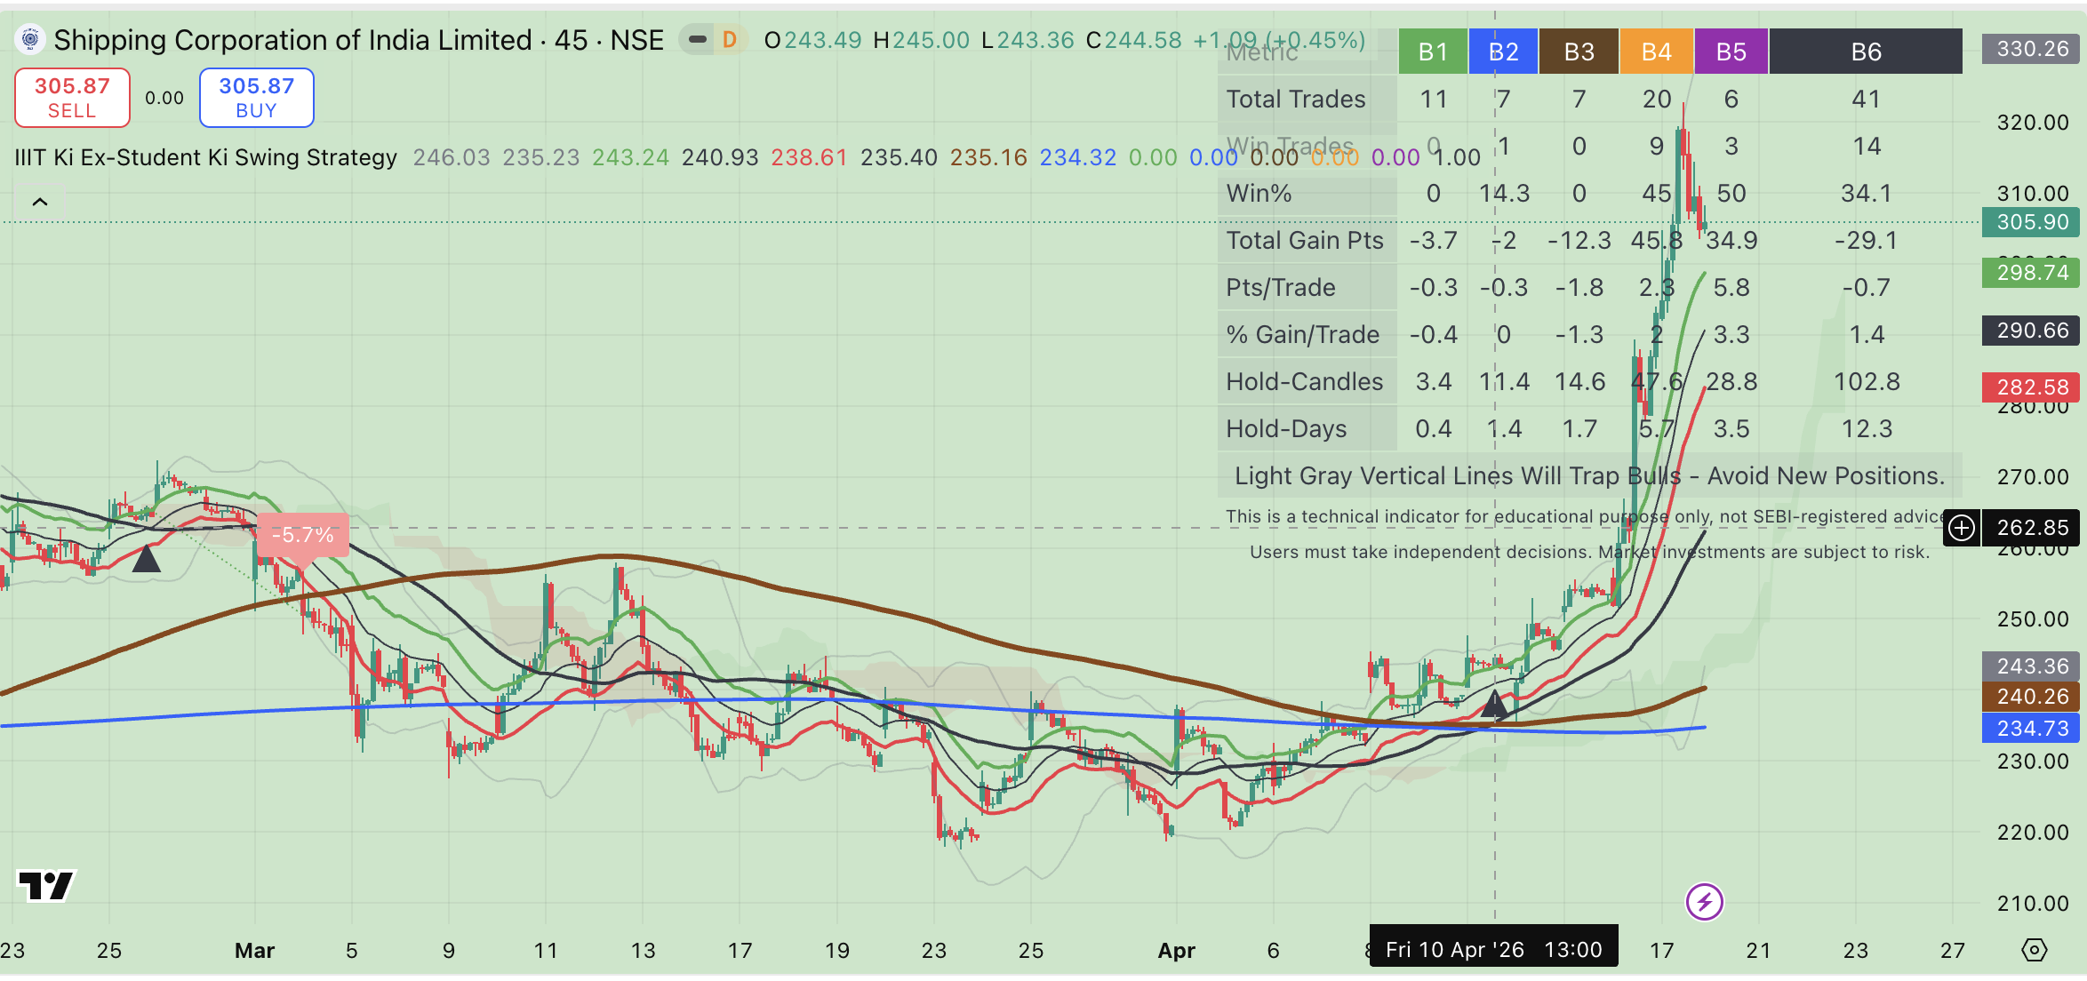Click the red 238.61 indicator legend value
The height and width of the screenshot is (981, 2087).
tap(809, 157)
